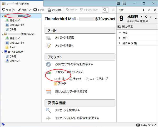Screen dimensions: 158x127
Task: Click the 受信 (Get Messages) button
Action: [x=7, y=10]
